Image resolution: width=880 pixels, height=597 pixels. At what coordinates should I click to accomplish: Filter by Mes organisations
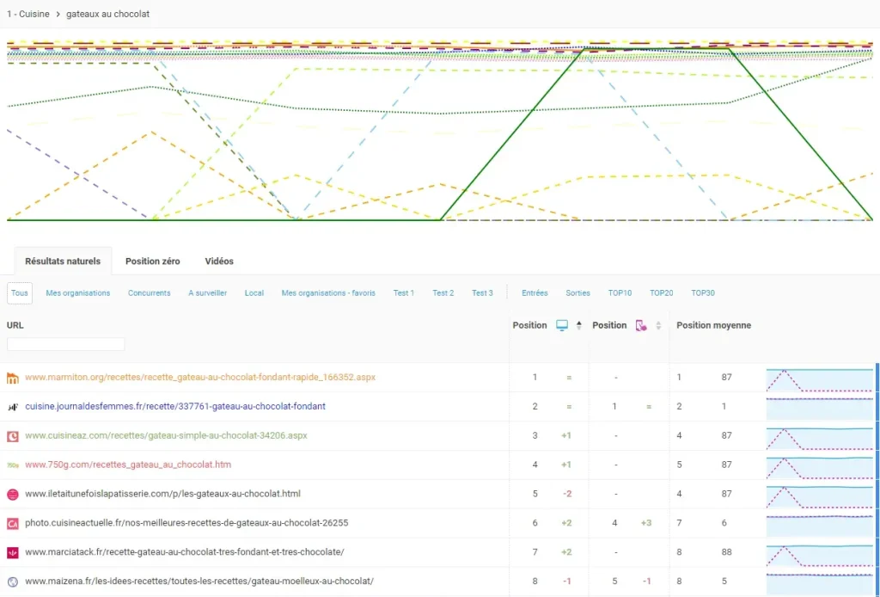(78, 293)
